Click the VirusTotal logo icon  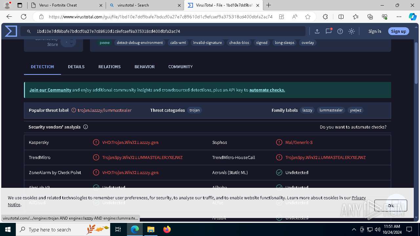pos(11,31)
